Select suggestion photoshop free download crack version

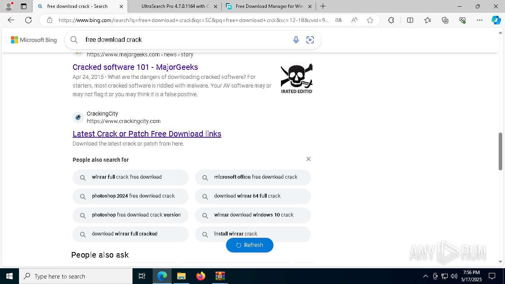coord(131,215)
